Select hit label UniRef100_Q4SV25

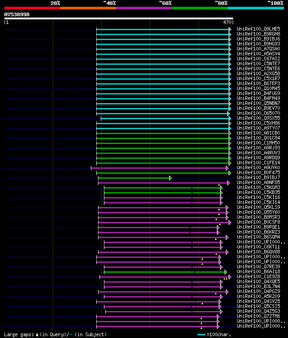258,302
